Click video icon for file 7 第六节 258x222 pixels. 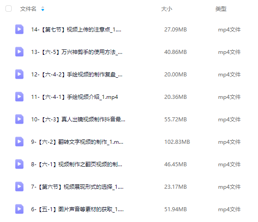coord(19,186)
